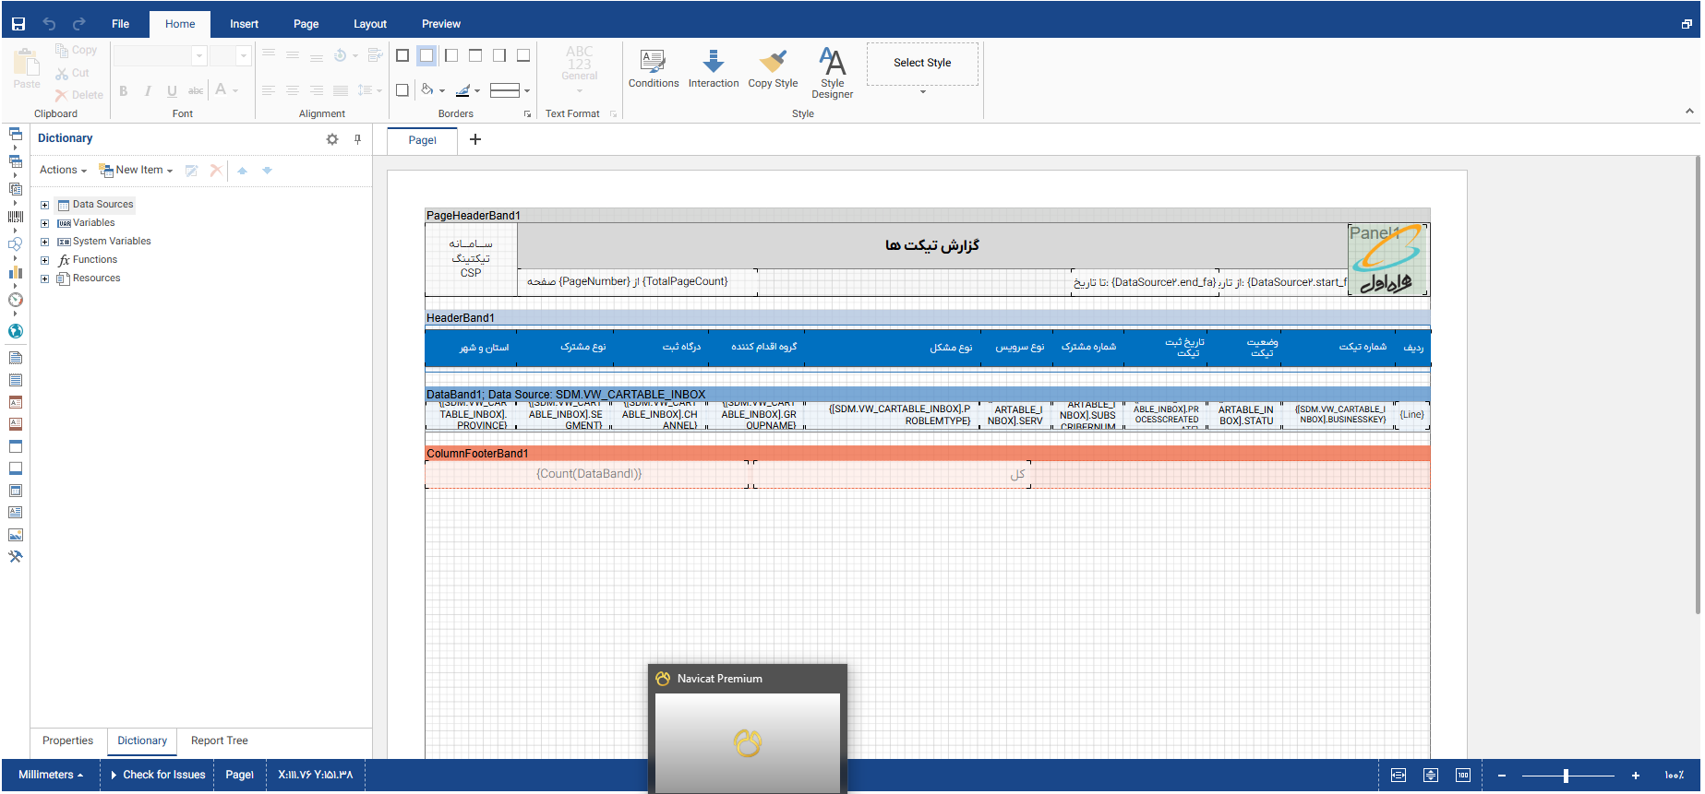Pin the Dictionary panel
This screenshot has width=1705, height=794.
[x=357, y=139]
